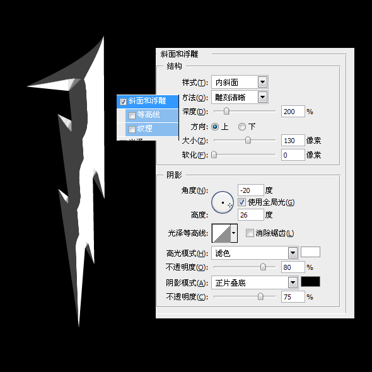Click the 软化 value field showing 0
Screen dimensions: 372x372
[x=293, y=155]
